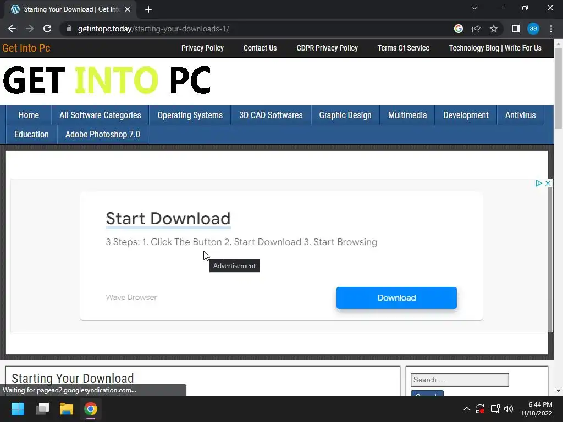Open Chrome three-dot menu

click(551, 29)
